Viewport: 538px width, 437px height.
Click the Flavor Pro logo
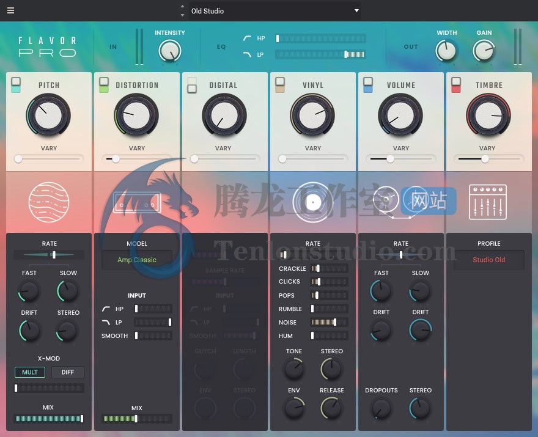47,46
